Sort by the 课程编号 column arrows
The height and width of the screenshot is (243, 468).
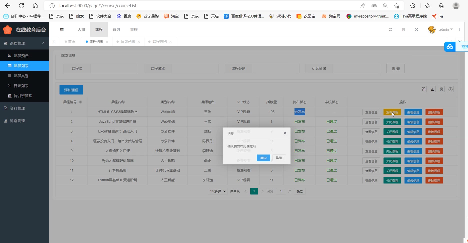[x=80, y=102]
